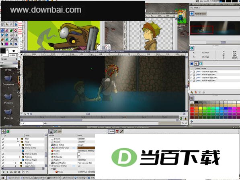Select the Eyedropper tool
This screenshot has width=240, height=180.
coord(11,40)
